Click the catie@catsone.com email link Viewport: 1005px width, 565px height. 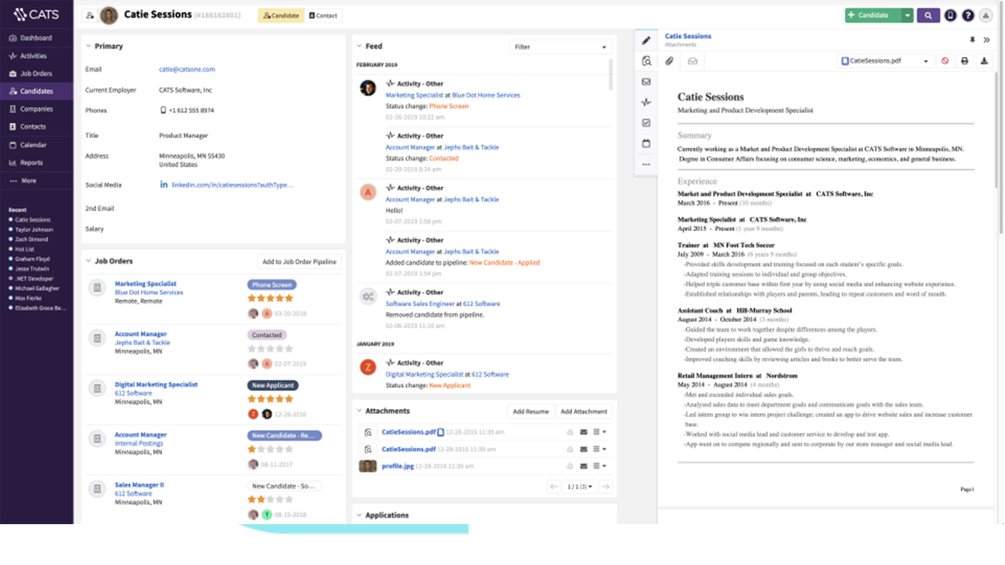coord(187,70)
